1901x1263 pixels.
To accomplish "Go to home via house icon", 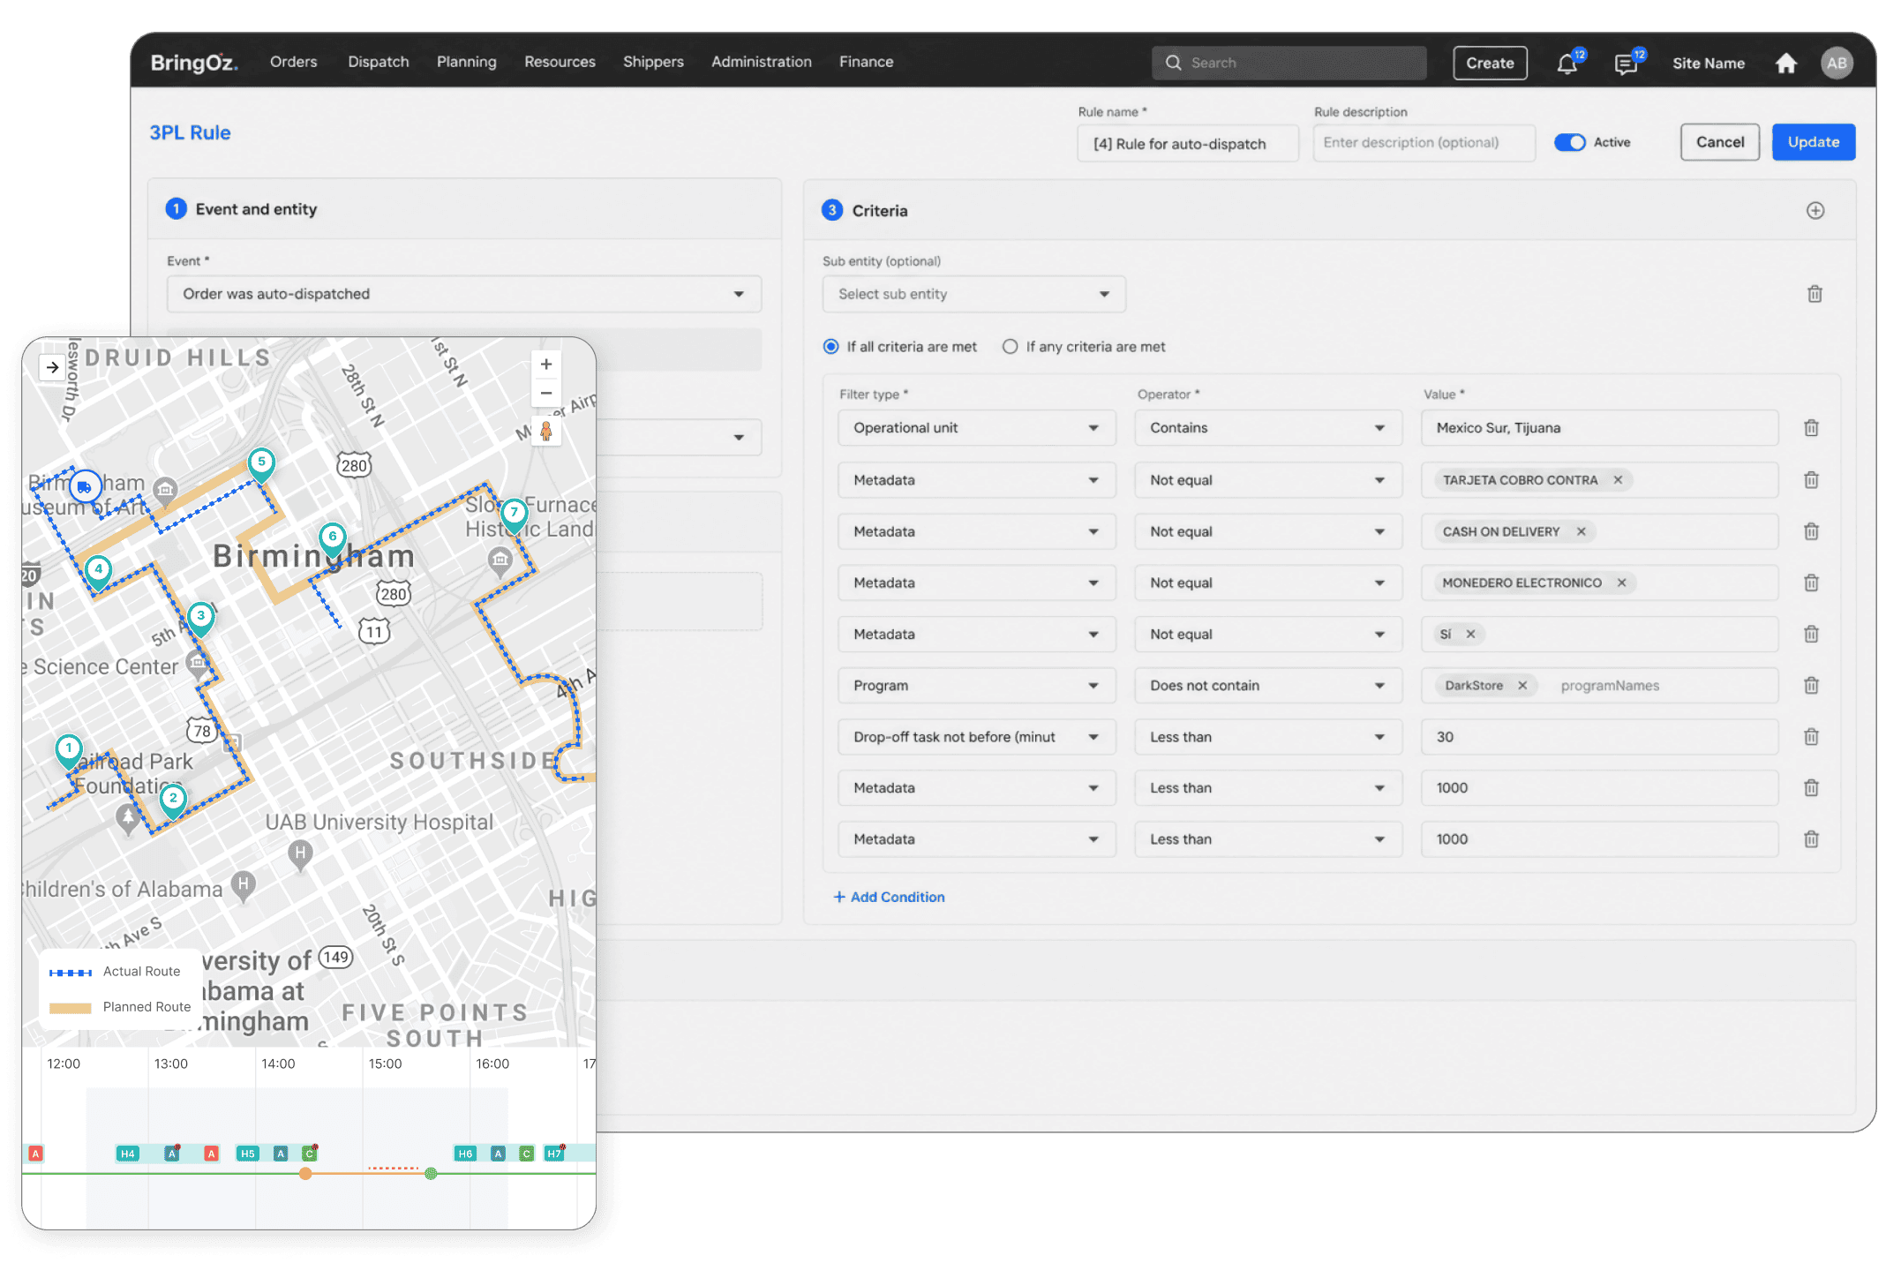I will tap(1786, 64).
